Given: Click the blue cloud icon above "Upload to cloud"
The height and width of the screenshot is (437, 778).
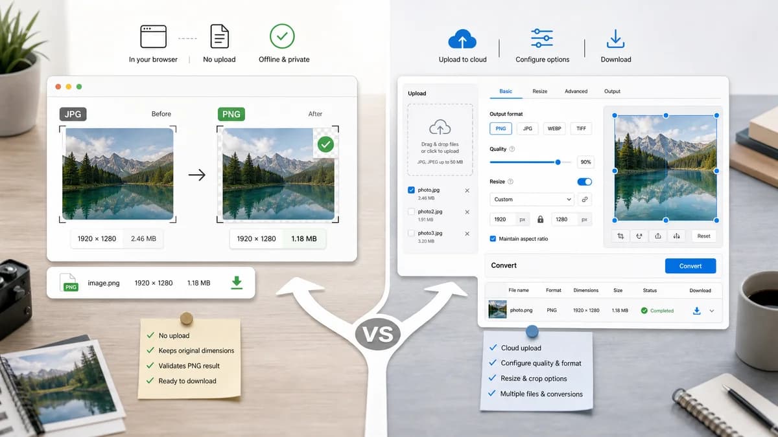Looking at the screenshot, I should coord(462,39).
